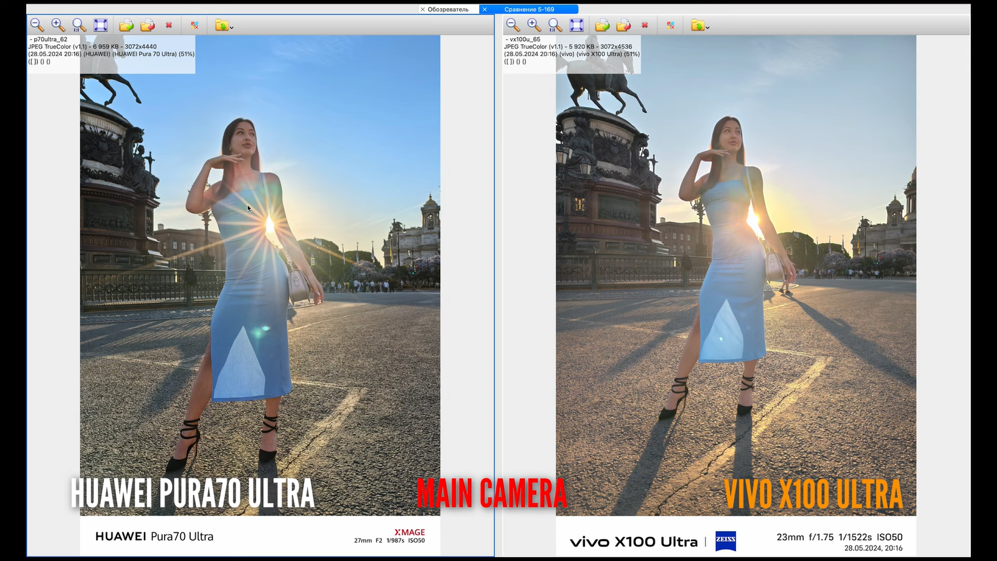Screen dimensions: 997x561
Task: Fit left image to window
Action: click(x=100, y=25)
